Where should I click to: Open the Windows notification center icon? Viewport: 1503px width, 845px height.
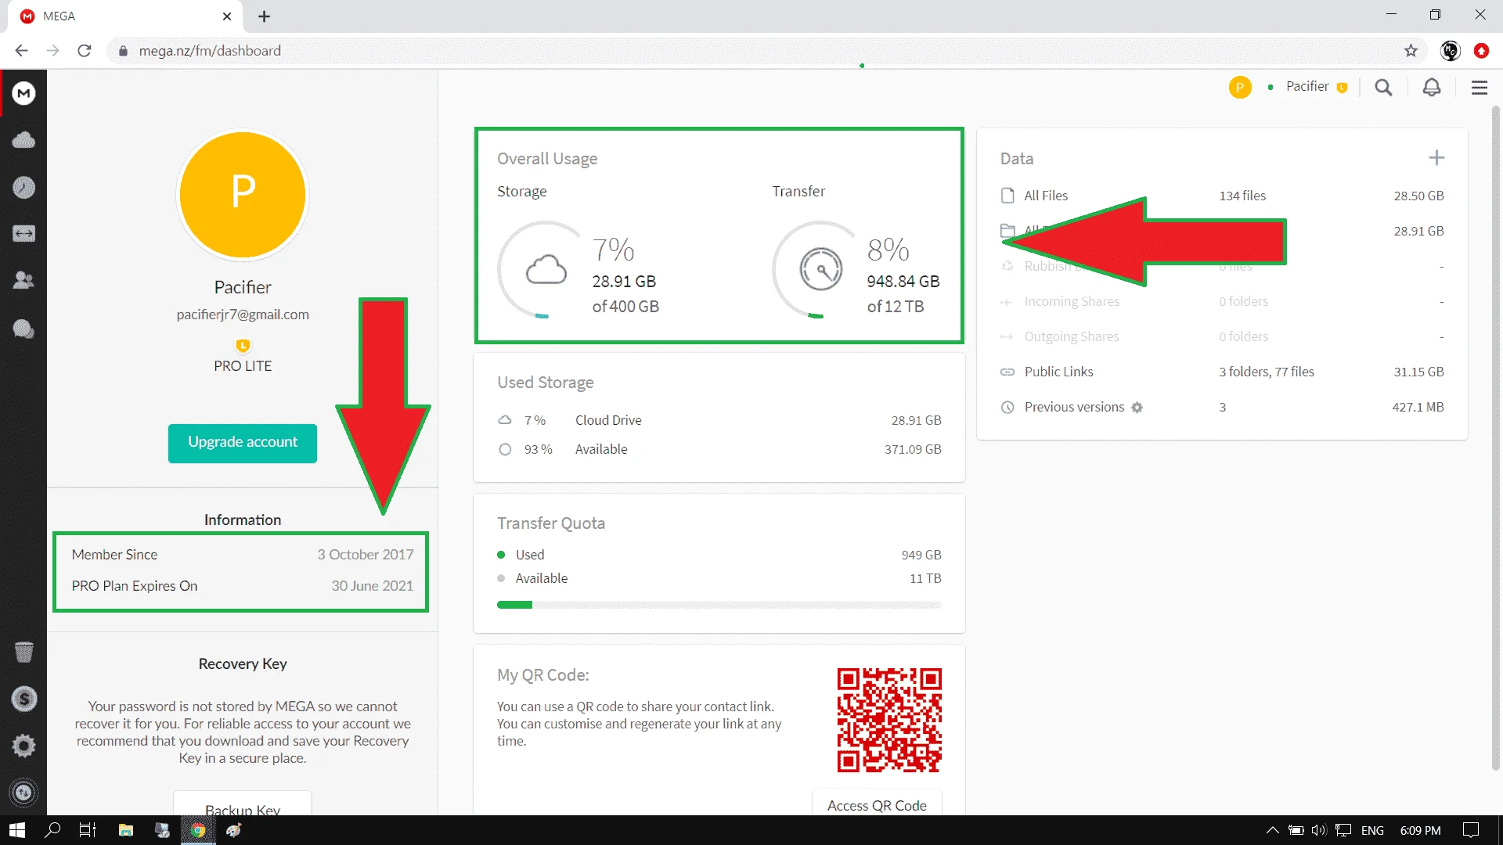click(x=1471, y=830)
